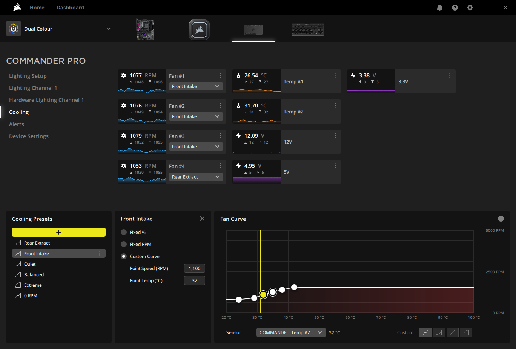Open Temp #1 three-dot options menu
516x349 pixels.
tap(335, 75)
